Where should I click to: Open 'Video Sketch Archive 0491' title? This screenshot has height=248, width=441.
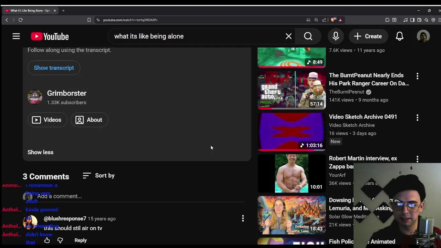pyautogui.click(x=363, y=117)
